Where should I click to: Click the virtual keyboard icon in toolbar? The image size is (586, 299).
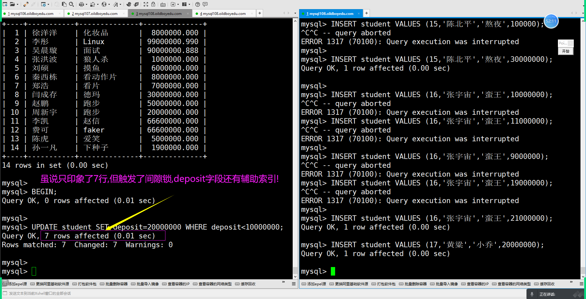click(x=163, y=4)
